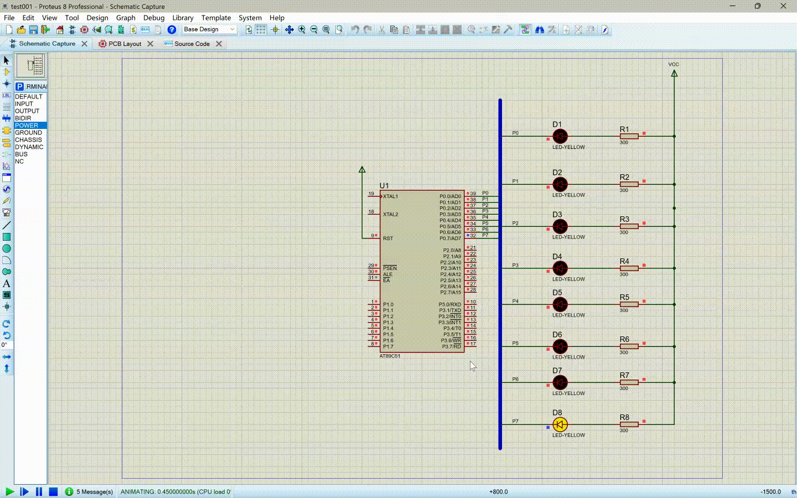Step the simulation forward
The height and width of the screenshot is (498, 797).
coord(24,491)
